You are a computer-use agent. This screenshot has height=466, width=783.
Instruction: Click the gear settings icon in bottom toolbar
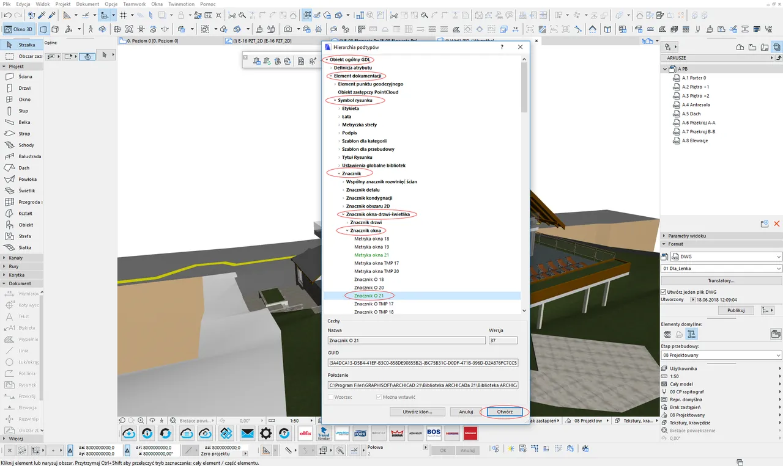pyautogui.click(x=266, y=433)
